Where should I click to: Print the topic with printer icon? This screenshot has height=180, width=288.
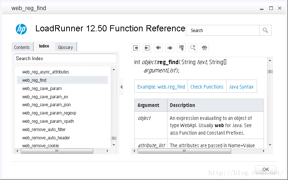click(204, 48)
